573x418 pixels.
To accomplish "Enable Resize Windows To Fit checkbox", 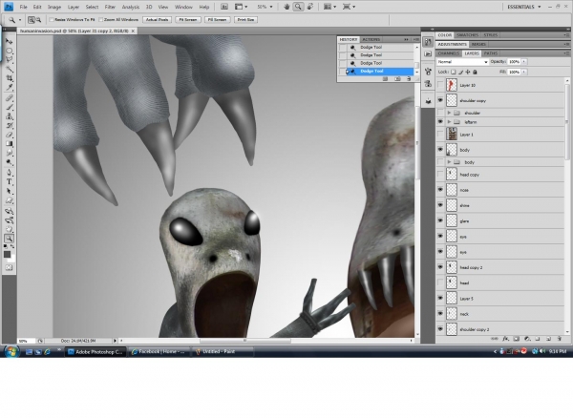I will click(x=52, y=20).
